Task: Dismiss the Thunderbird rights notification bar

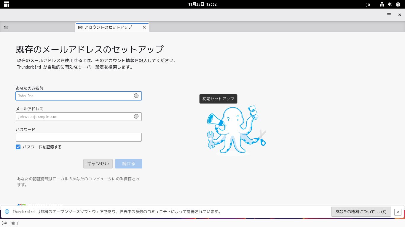Action: pos(398,212)
